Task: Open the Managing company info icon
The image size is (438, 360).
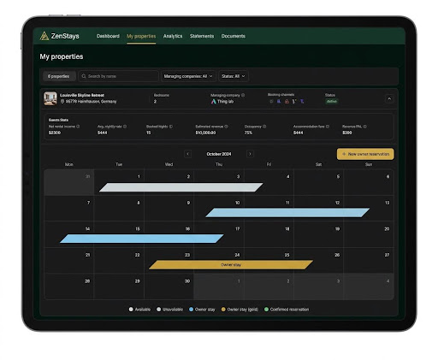Action: point(243,95)
